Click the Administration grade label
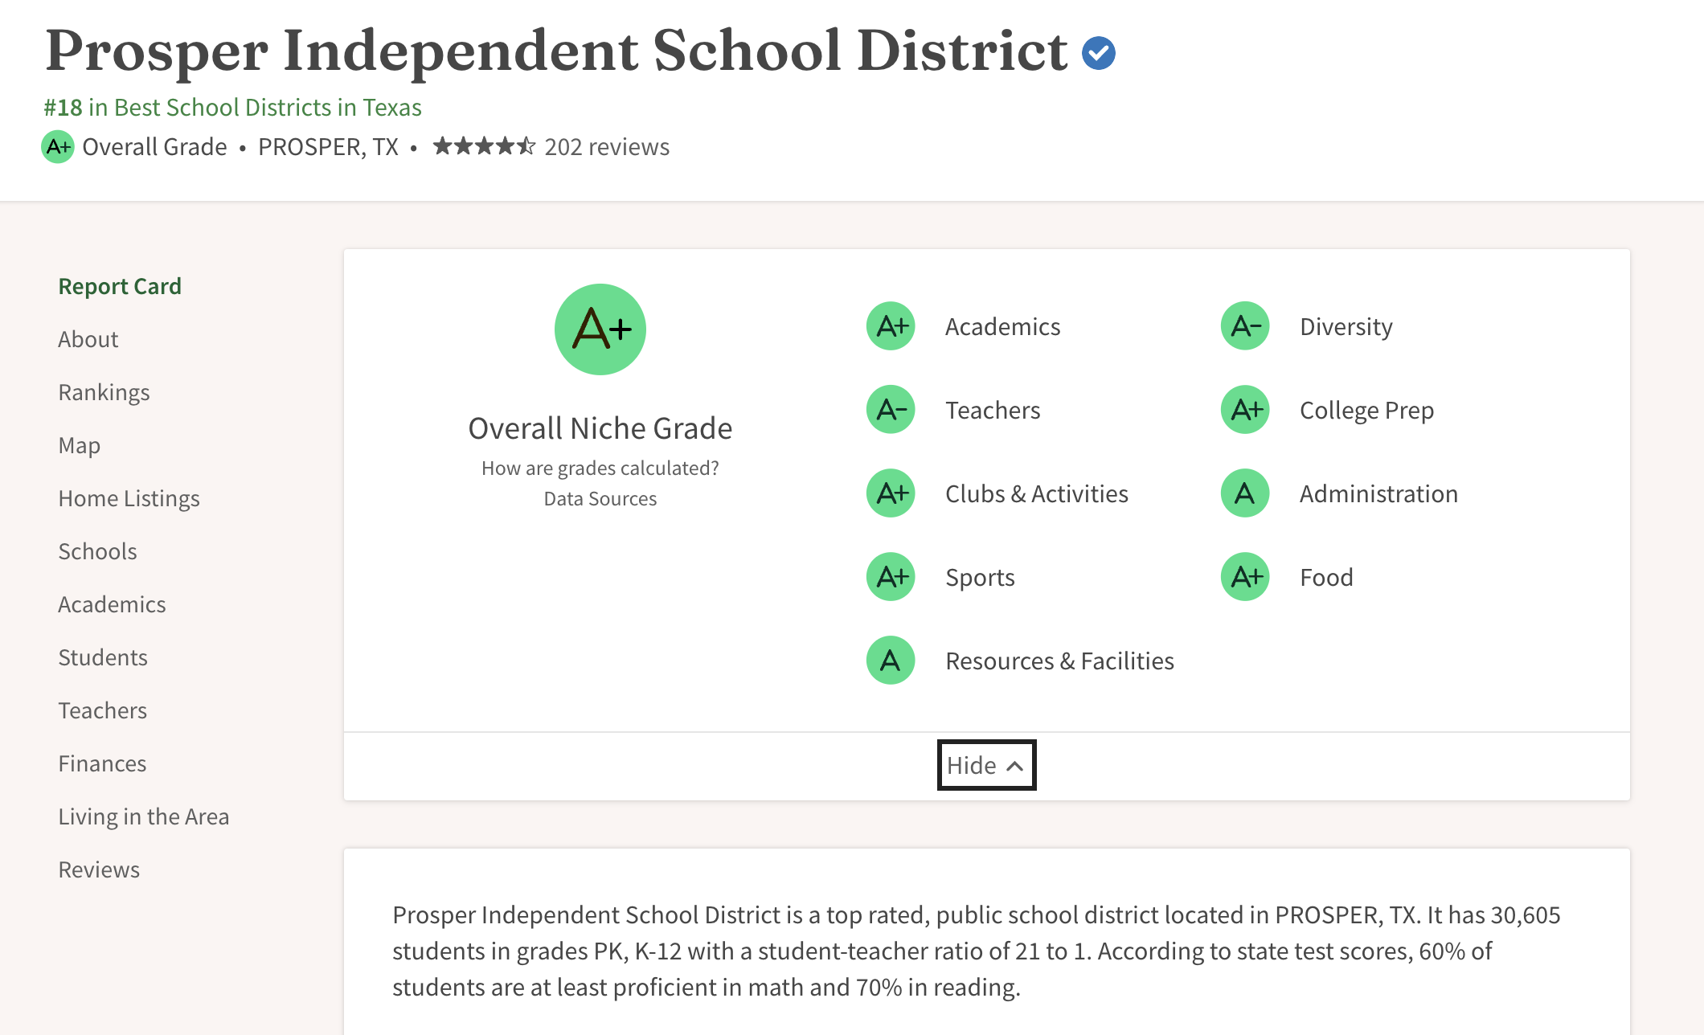 tap(1378, 493)
